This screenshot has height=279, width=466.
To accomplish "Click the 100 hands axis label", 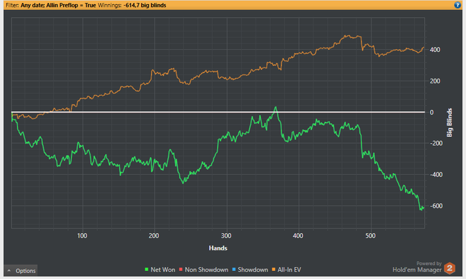I will [82, 236].
